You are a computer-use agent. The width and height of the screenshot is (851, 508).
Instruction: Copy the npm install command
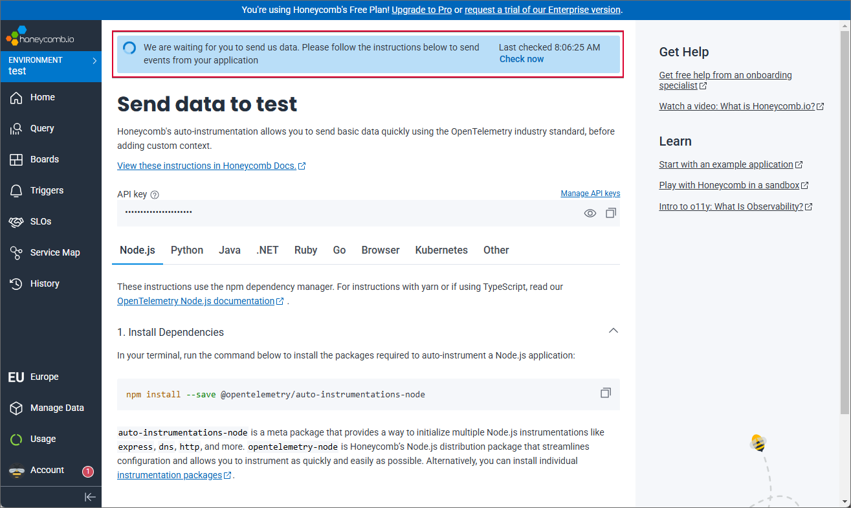606,393
